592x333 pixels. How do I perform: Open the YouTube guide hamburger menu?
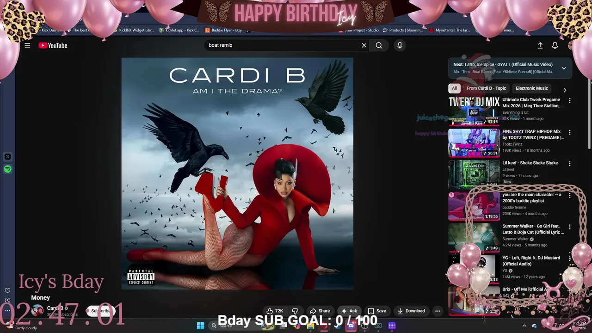click(27, 45)
